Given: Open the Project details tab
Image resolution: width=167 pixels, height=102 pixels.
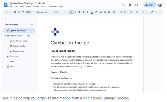Looking at the screenshot, I should pos(16,36).
